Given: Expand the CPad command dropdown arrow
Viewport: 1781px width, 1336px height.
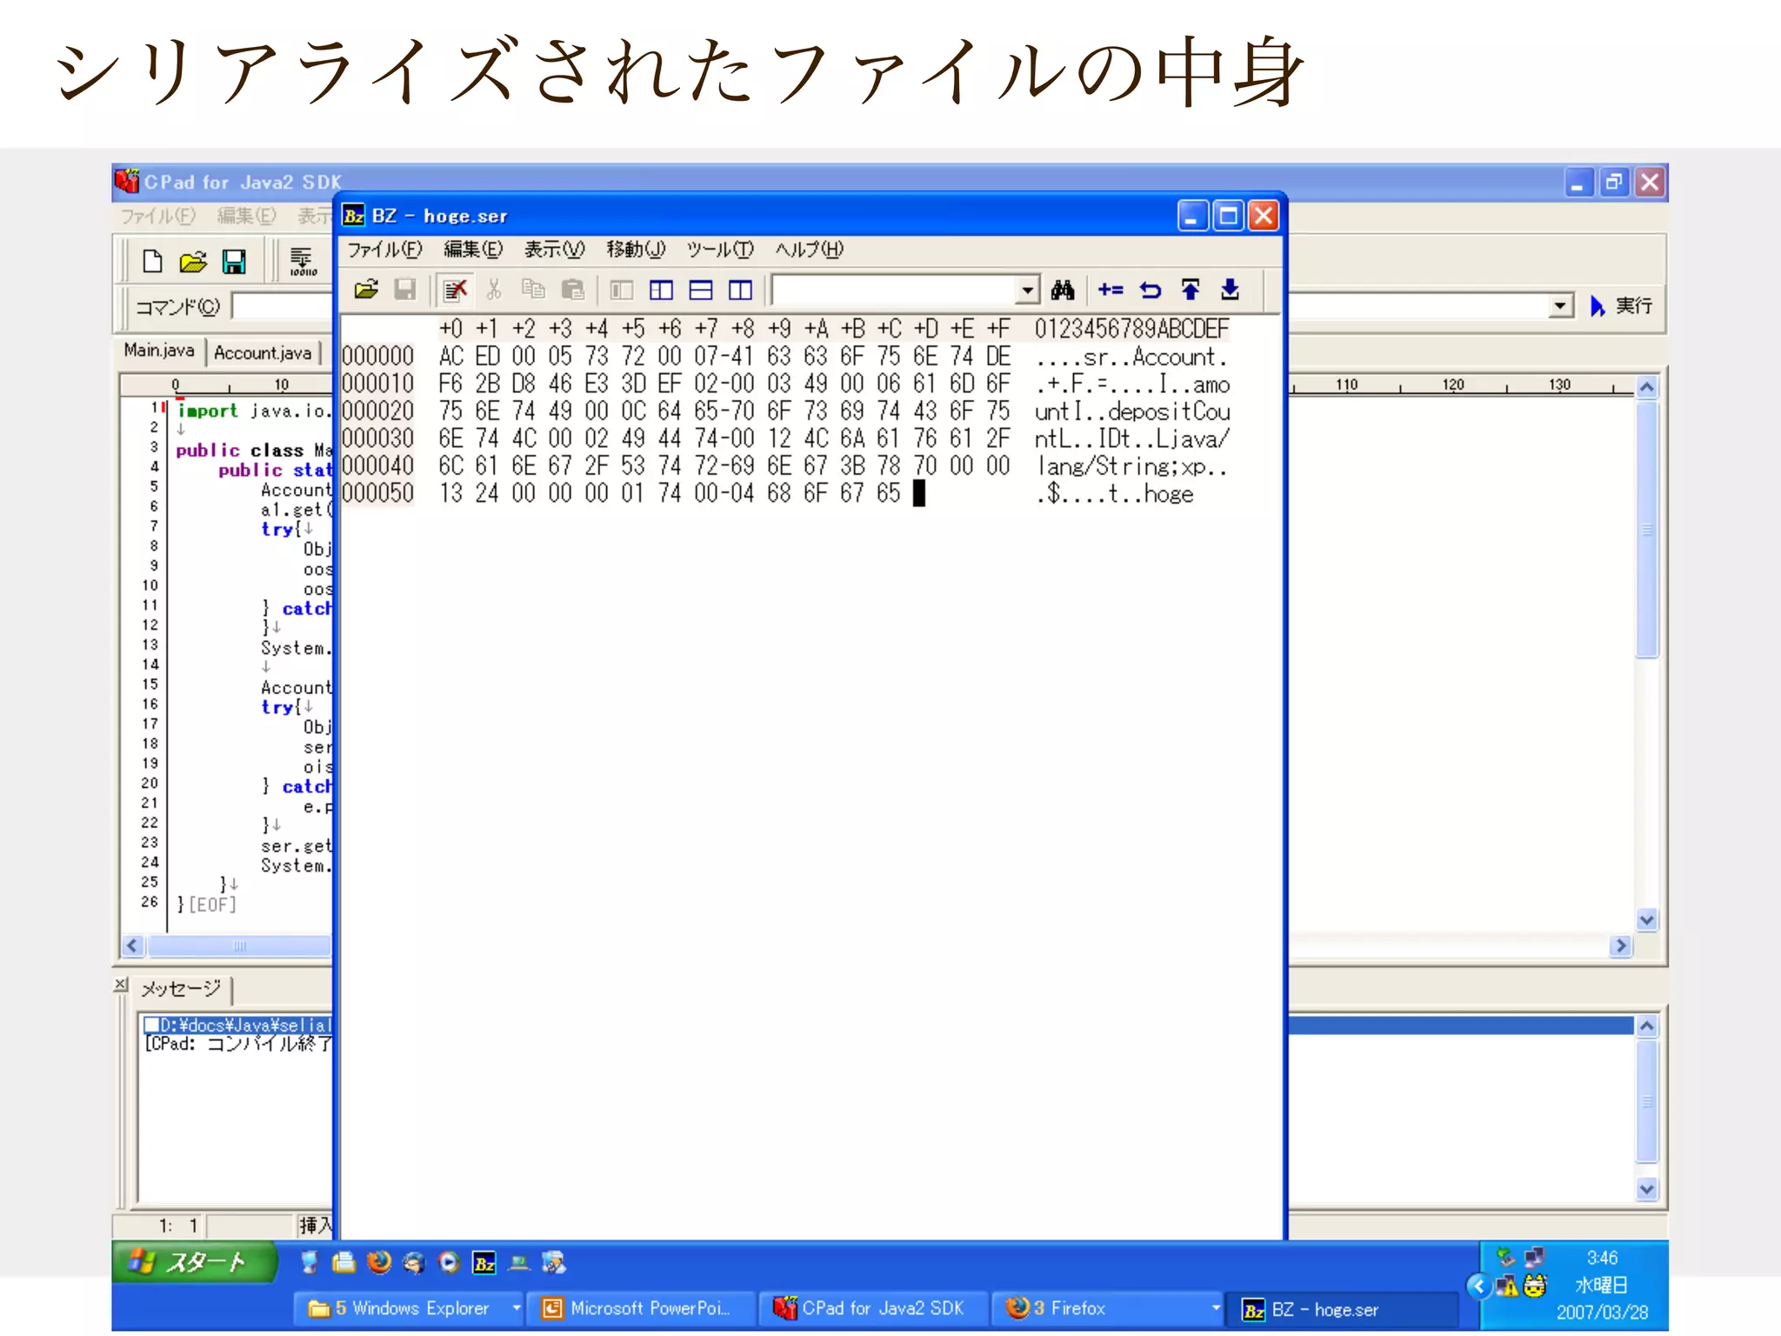Looking at the screenshot, I should pyautogui.click(x=1561, y=306).
